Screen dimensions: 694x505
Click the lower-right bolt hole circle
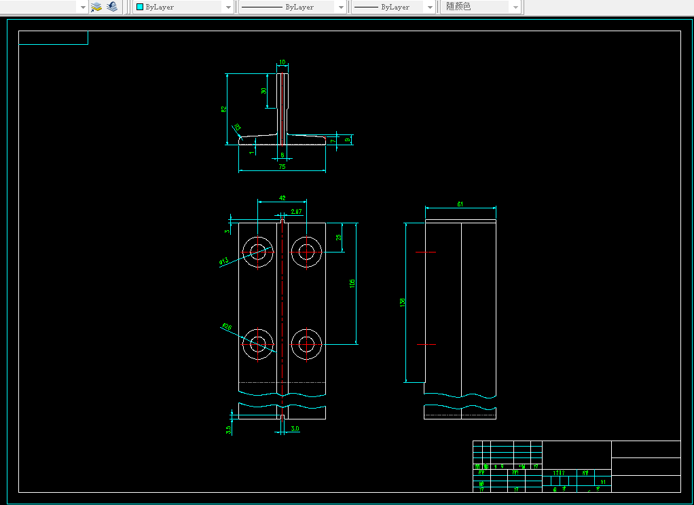[306, 344]
